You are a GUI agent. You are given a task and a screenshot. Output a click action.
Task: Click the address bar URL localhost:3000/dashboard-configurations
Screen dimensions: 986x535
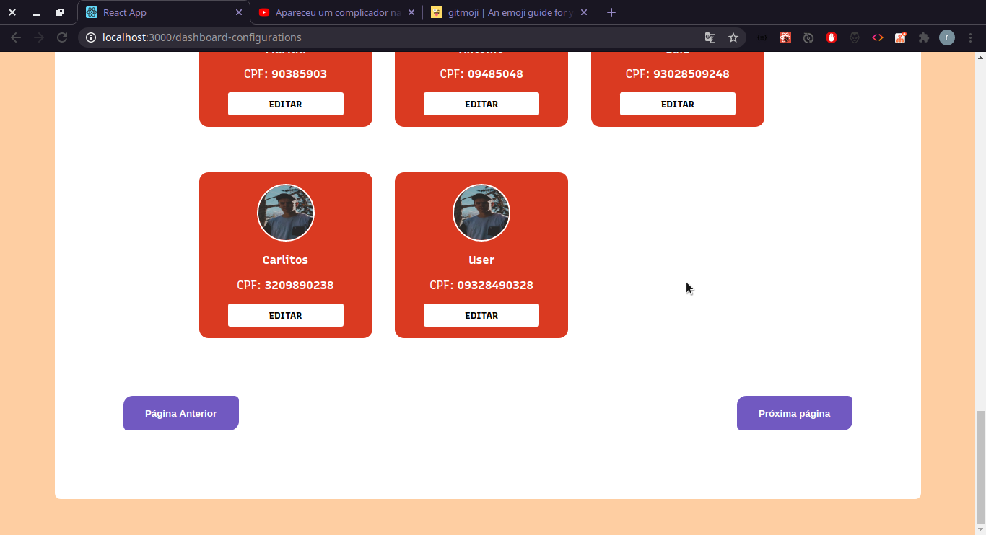[202, 37]
